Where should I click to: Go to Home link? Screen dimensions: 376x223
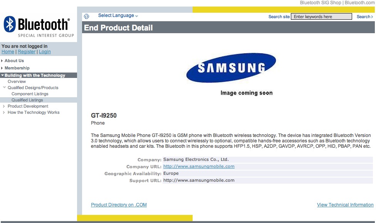click(x=8, y=52)
